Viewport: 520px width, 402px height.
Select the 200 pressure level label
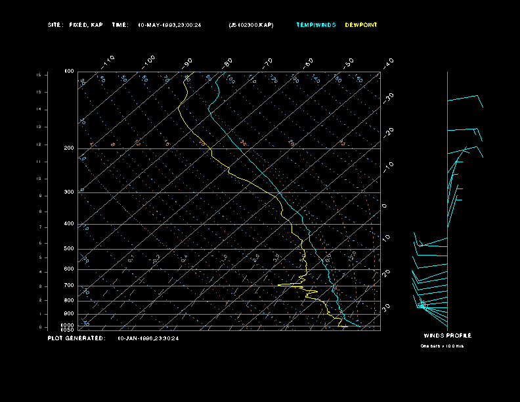[69, 148]
